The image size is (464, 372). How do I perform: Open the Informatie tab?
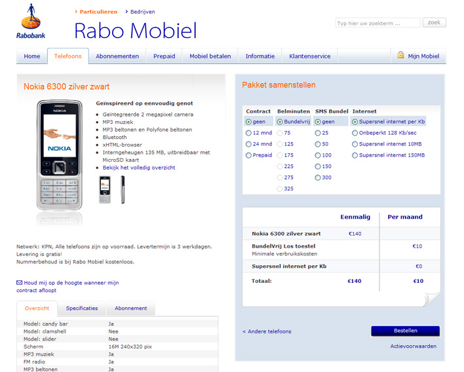[x=260, y=56]
